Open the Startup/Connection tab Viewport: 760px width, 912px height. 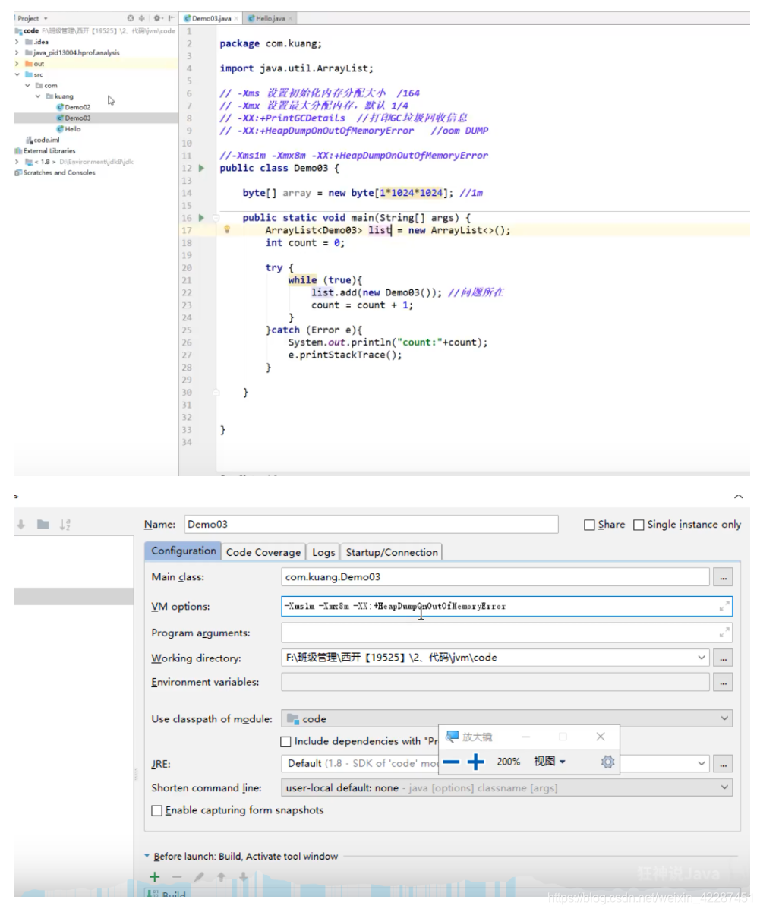pyautogui.click(x=391, y=552)
